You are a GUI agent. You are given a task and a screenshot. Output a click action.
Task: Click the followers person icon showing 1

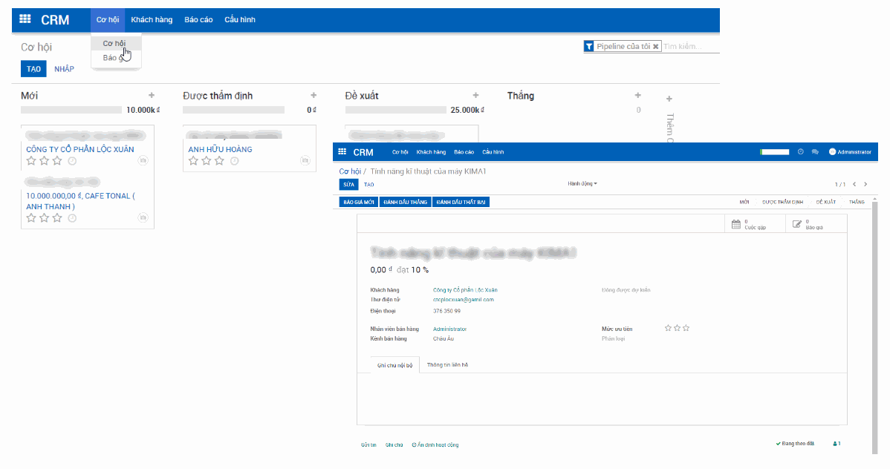(x=837, y=443)
